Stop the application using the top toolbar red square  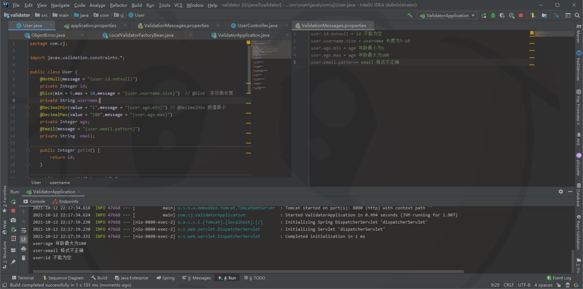point(521,15)
